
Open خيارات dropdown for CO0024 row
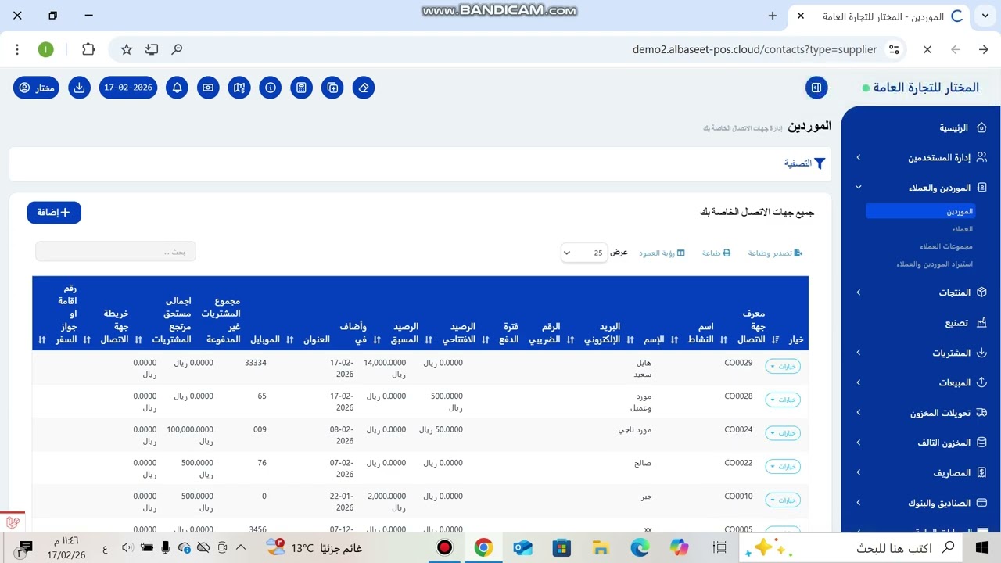click(x=783, y=433)
